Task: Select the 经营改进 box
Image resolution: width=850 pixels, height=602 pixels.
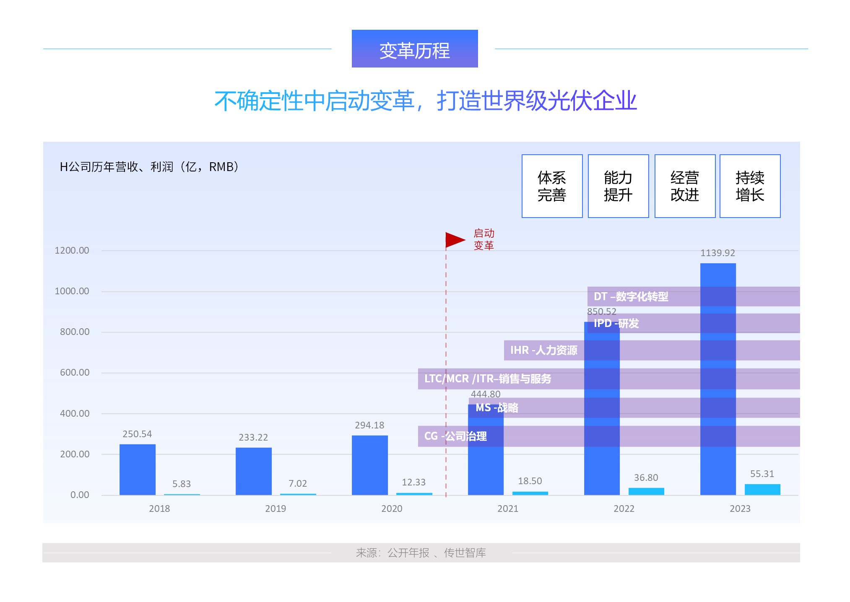Action: (x=685, y=186)
